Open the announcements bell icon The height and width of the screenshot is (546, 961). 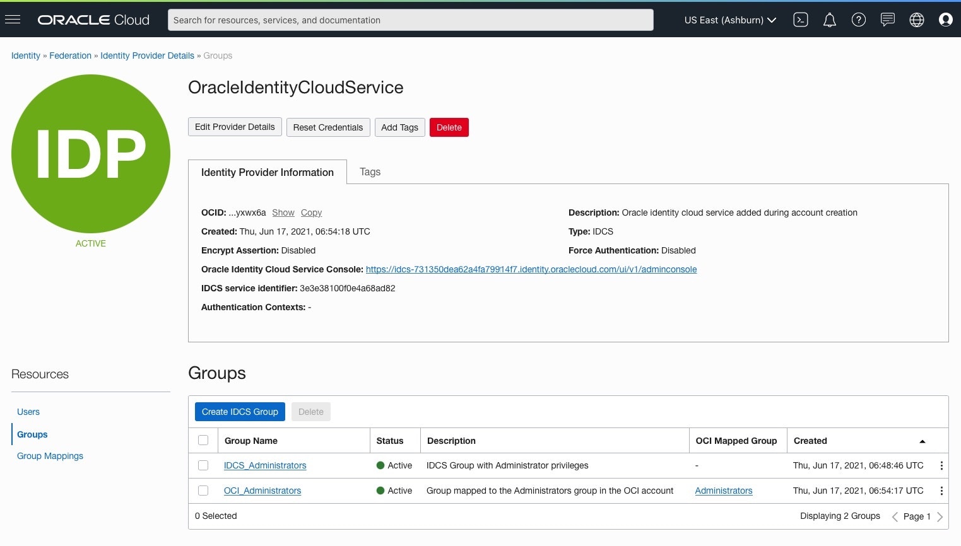tap(830, 20)
